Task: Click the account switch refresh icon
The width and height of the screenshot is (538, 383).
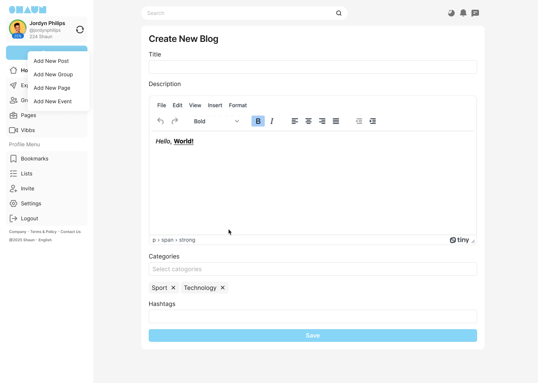Action: (x=80, y=30)
